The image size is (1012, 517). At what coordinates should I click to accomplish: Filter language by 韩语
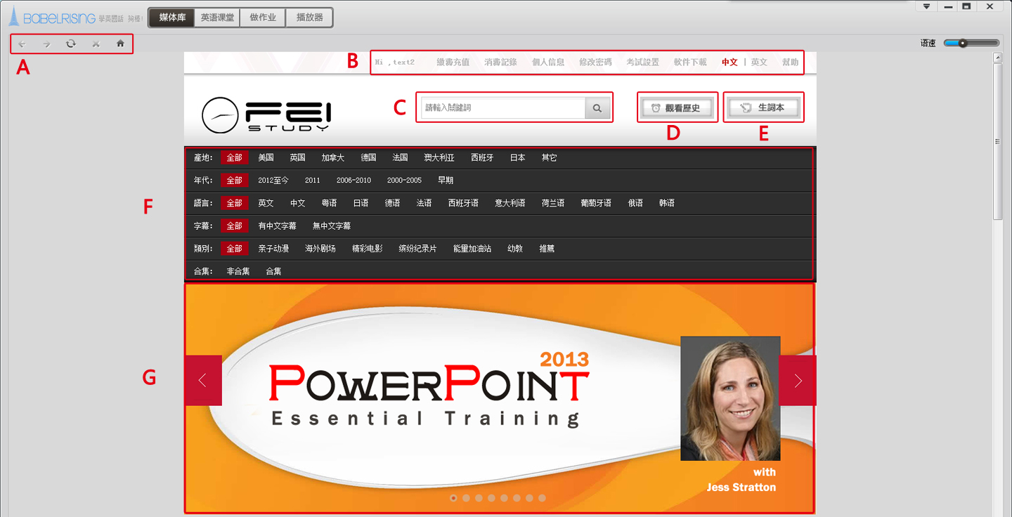(667, 203)
